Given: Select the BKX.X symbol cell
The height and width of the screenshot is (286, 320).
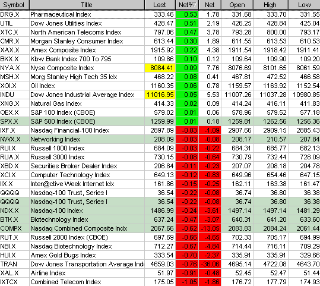Looking at the screenshot, I should [14, 59].
